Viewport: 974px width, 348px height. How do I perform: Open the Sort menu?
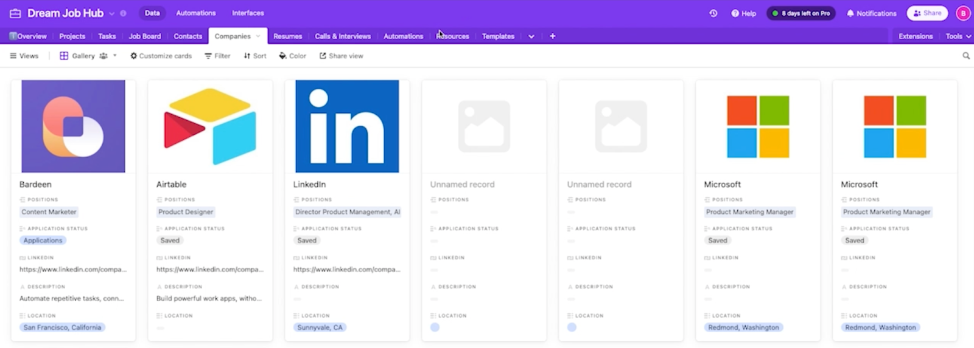tap(255, 56)
